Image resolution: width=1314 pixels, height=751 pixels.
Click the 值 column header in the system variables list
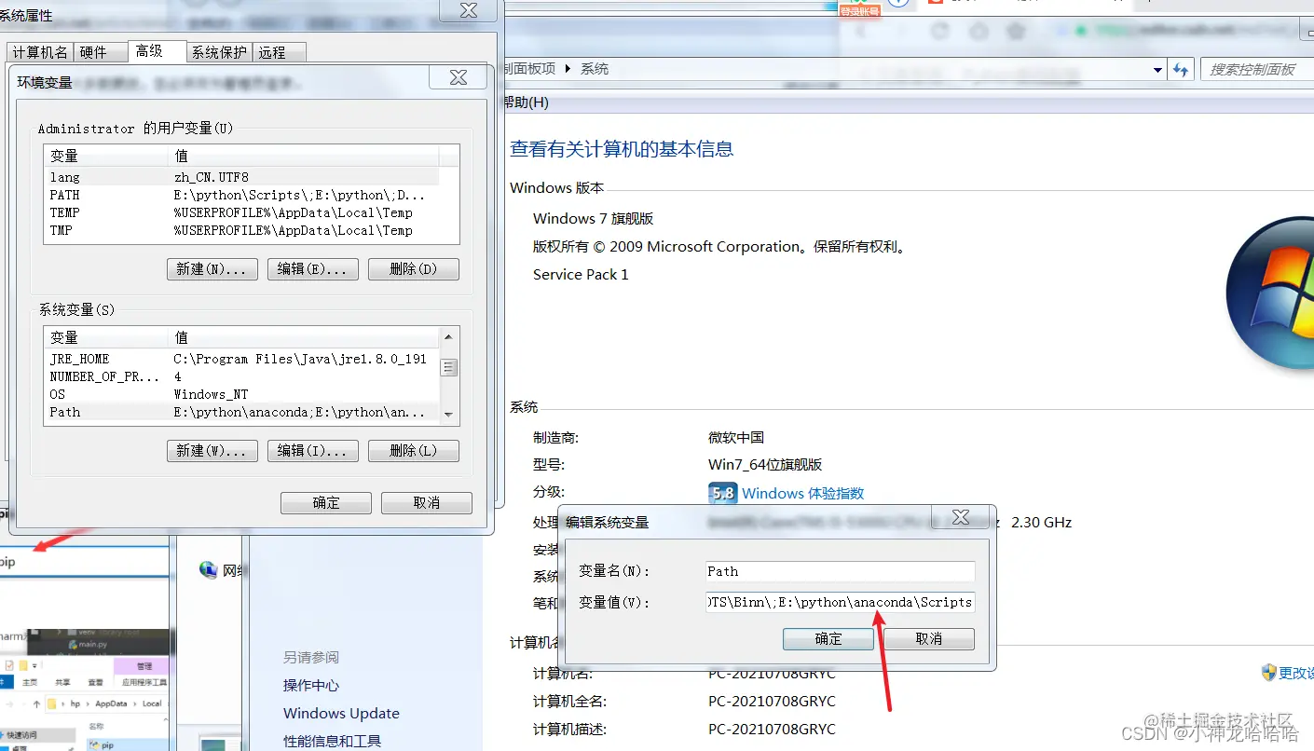click(x=305, y=337)
